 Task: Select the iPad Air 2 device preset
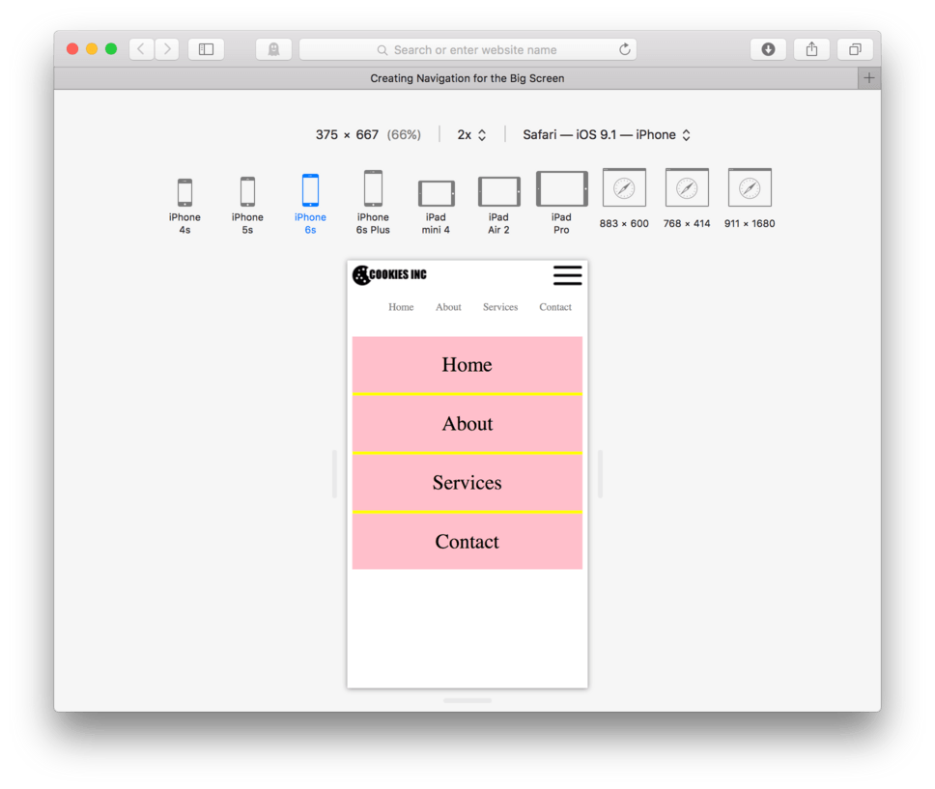(498, 206)
